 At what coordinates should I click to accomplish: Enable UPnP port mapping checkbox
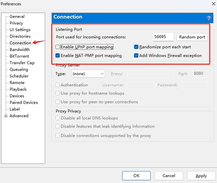pos(58,47)
